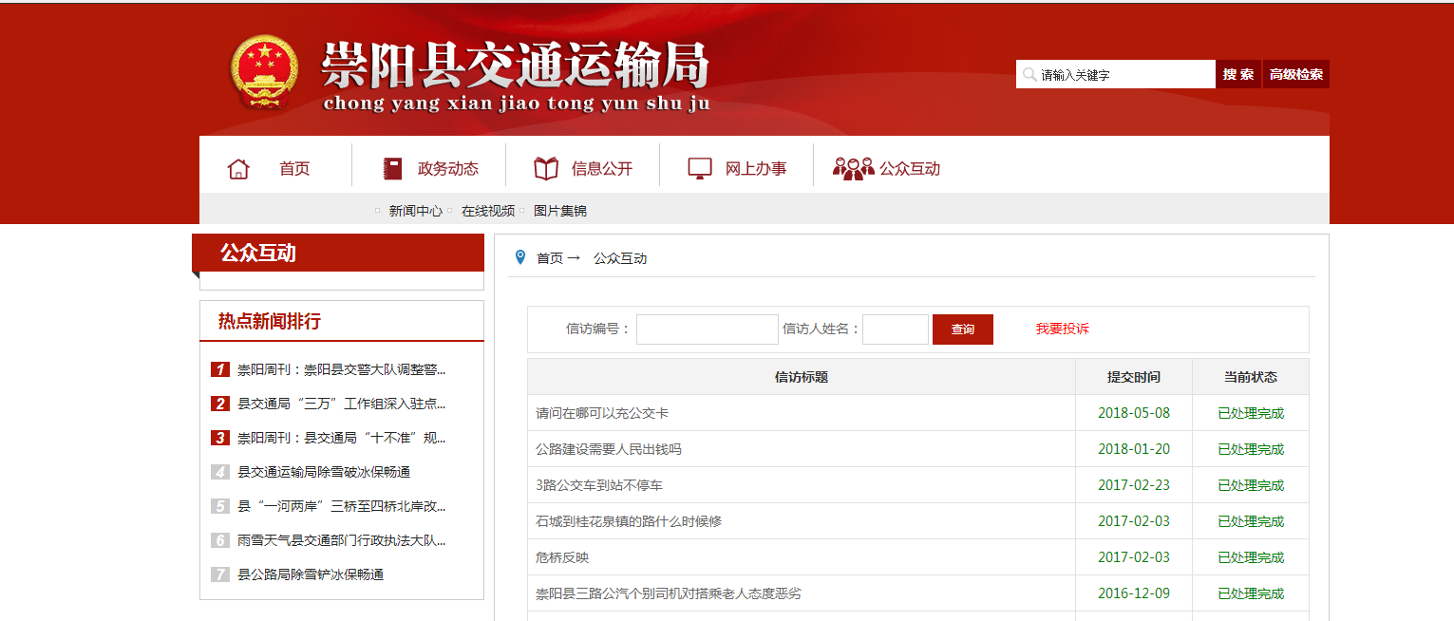The height and width of the screenshot is (621, 1454).
Task: Click the open book icon for 信息公开
Action: click(546, 169)
